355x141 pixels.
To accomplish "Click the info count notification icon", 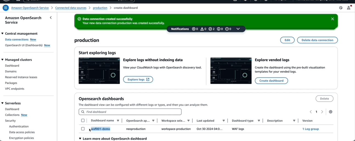I will tap(218, 29).
